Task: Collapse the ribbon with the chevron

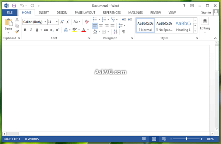Action: coord(215,38)
